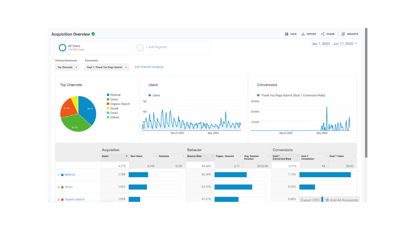This screenshot has width=415, height=230.
Task: Click the Share icon
Action: [323, 34]
